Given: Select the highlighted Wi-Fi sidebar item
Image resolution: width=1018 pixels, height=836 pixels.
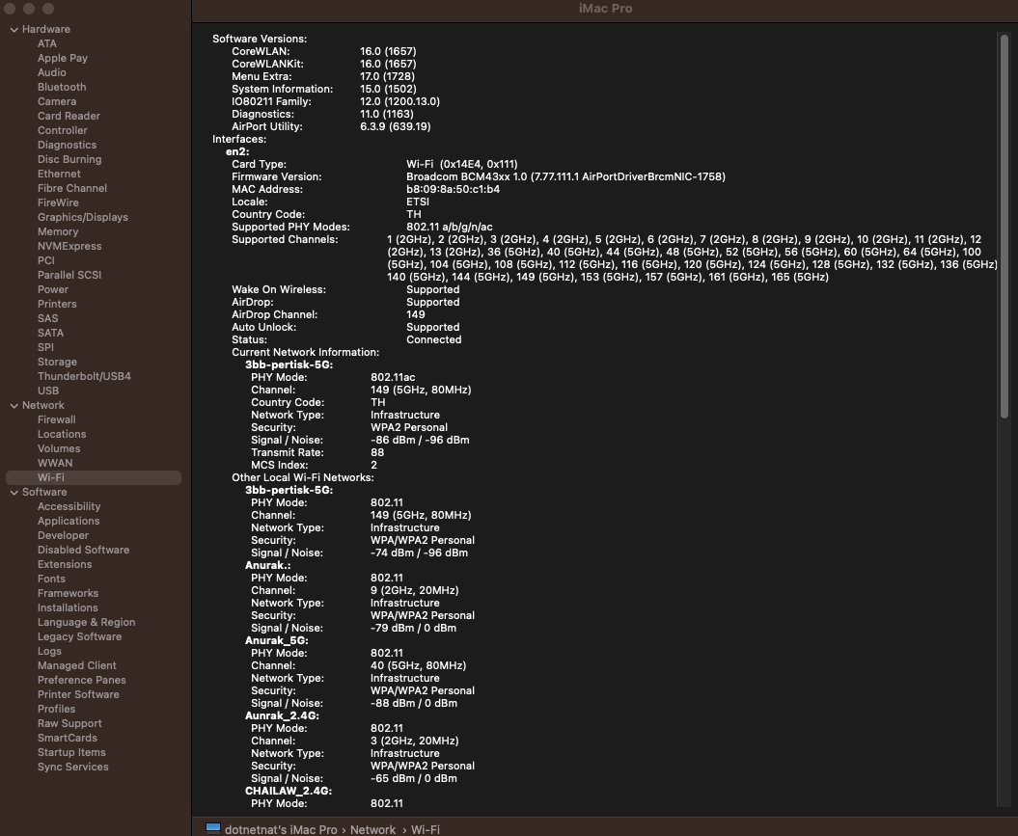Looking at the screenshot, I should click(94, 477).
